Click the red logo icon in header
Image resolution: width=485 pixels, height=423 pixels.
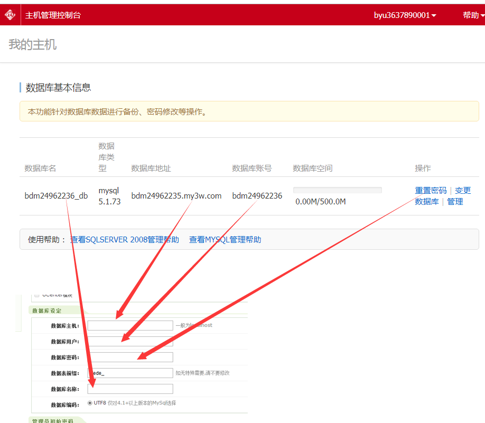point(10,15)
